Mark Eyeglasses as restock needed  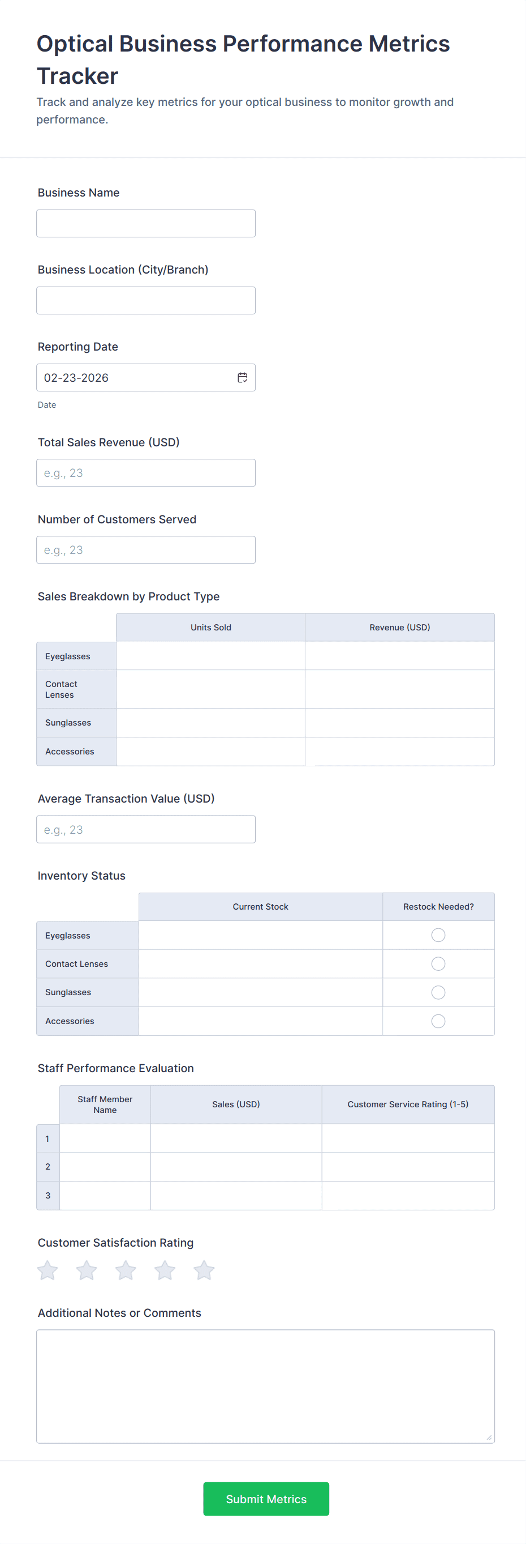438,935
